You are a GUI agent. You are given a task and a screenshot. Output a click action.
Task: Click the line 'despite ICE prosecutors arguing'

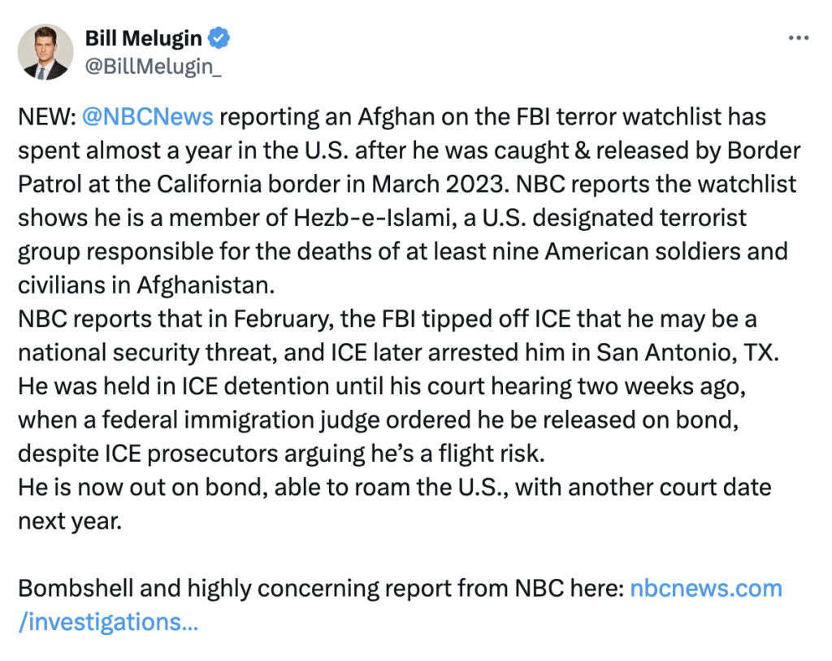coord(281,454)
